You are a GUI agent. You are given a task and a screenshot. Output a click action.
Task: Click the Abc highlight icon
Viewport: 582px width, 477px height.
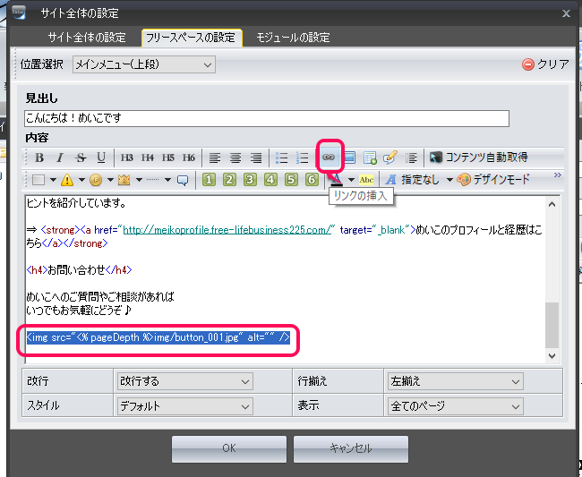pos(367,180)
